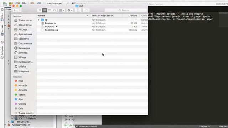
Task: Switch Finder to column view
Action: [50, 10]
